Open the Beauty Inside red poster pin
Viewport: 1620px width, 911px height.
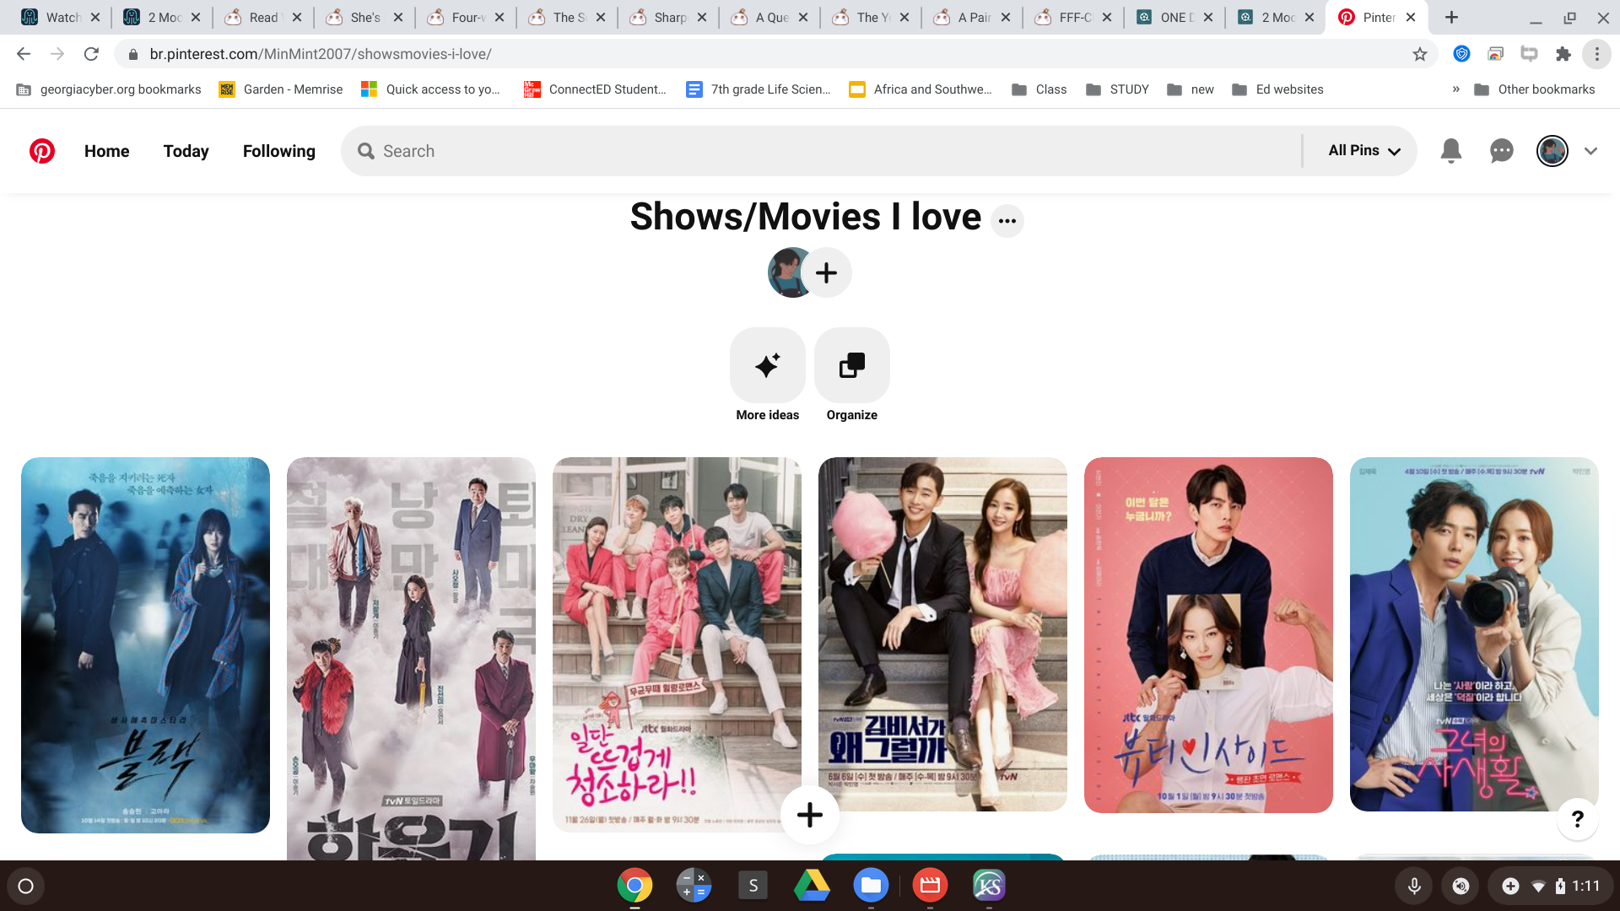point(1208,635)
